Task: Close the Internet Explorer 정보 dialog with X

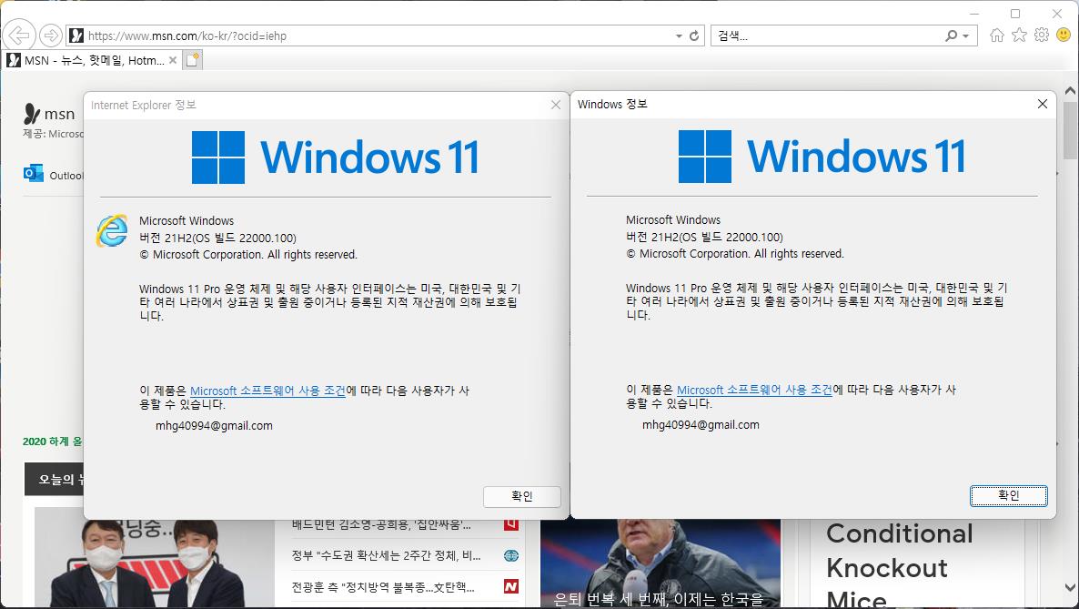Action: (x=556, y=105)
